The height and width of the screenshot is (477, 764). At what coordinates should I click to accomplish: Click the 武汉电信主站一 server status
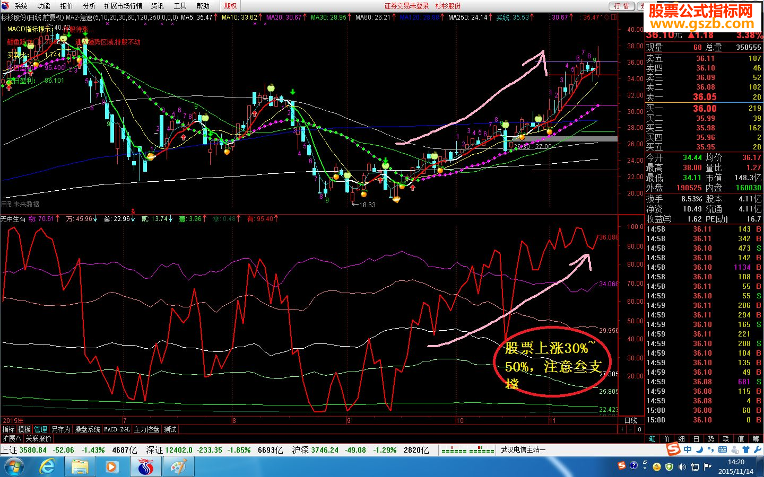pos(524,450)
